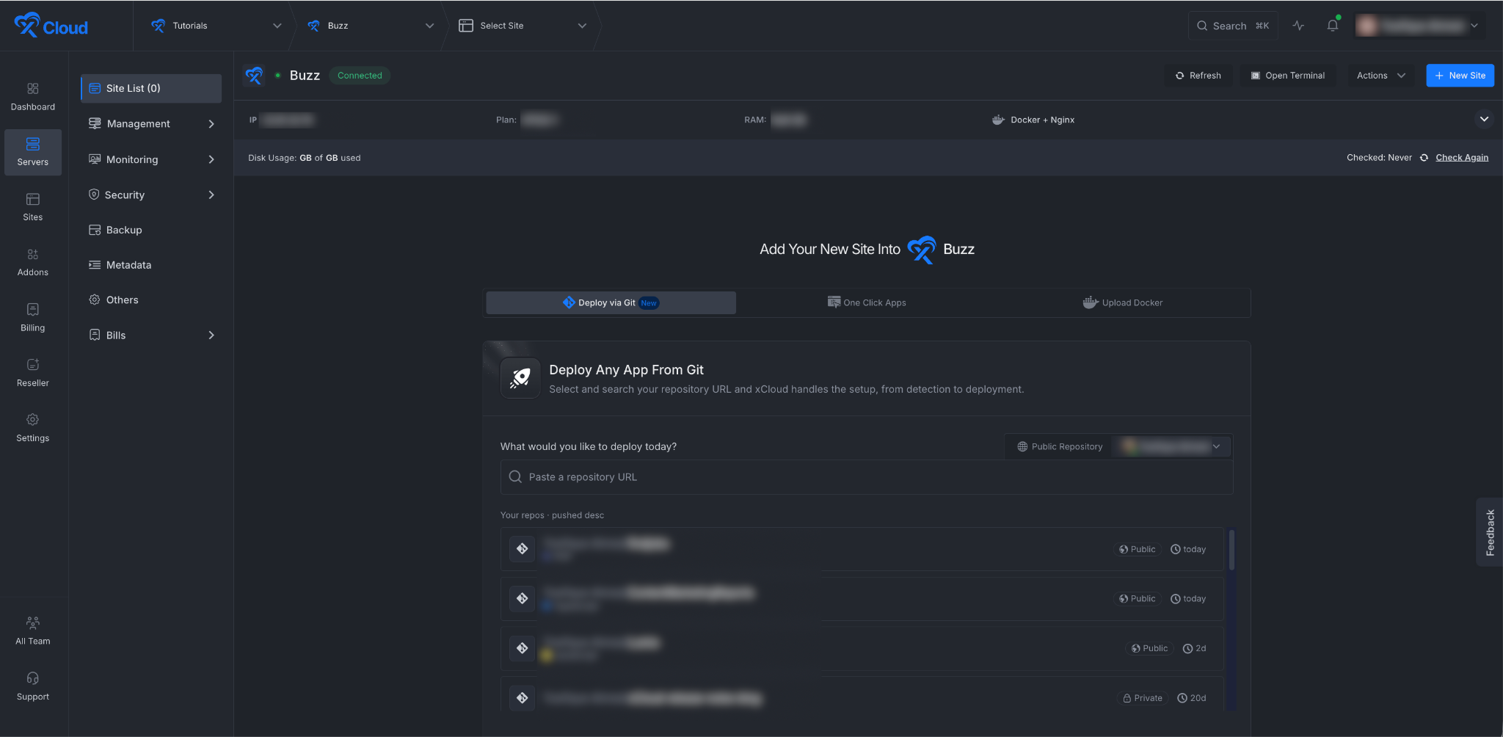This screenshot has width=1503, height=737.
Task: Open the git account dropdown beside Public Repository
Action: click(1171, 446)
